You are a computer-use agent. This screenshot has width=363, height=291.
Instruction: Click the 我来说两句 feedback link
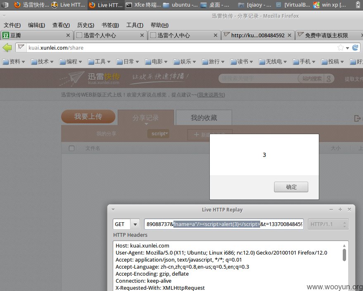(211, 95)
